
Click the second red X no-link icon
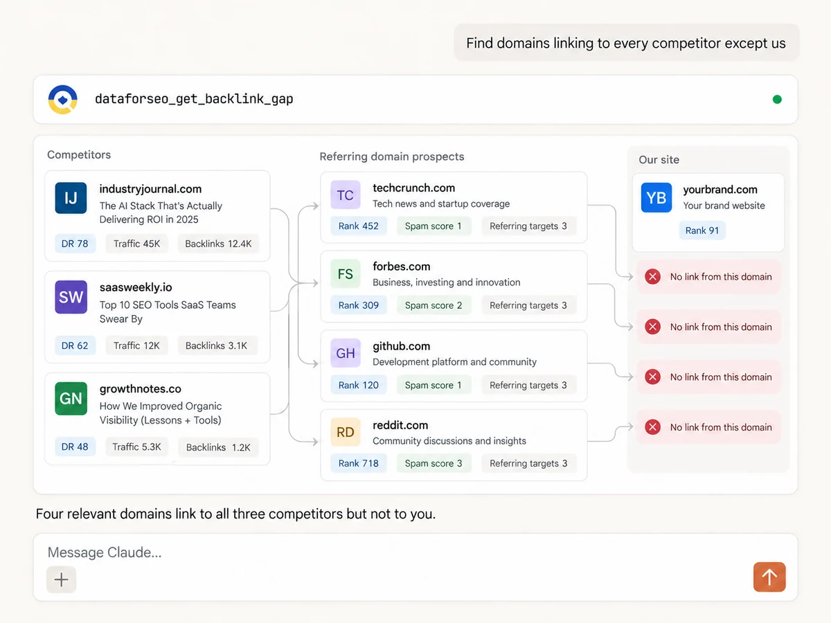[652, 327]
